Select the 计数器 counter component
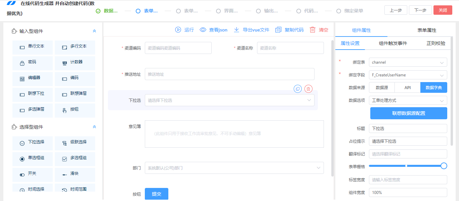Viewport: 459px width, 201px height. click(x=75, y=63)
